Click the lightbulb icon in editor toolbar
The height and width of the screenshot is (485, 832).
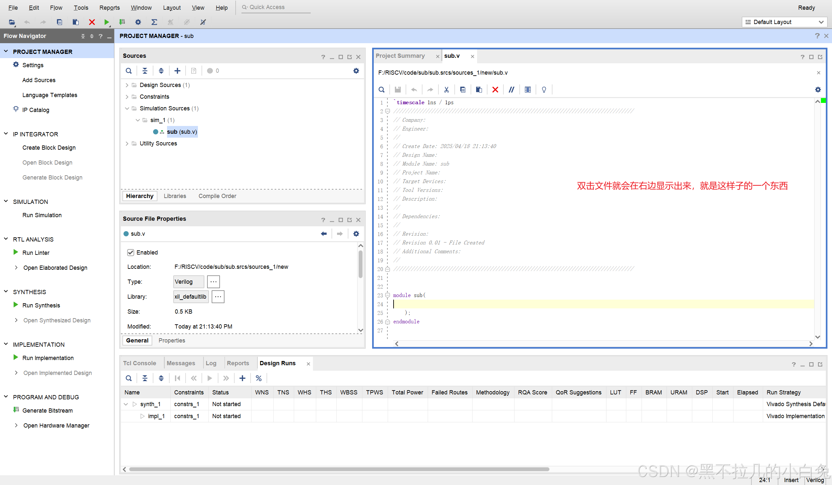click(x=544, y=90)
